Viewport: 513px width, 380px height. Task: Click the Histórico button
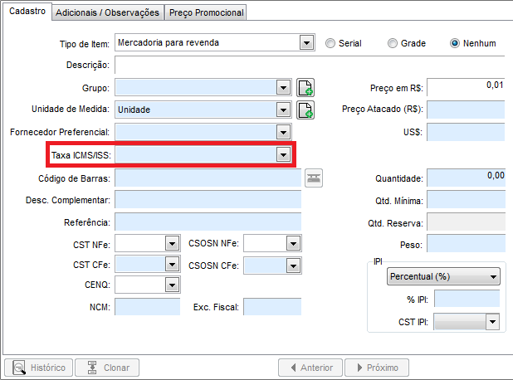pyautogui.click(x=38, y=368)
